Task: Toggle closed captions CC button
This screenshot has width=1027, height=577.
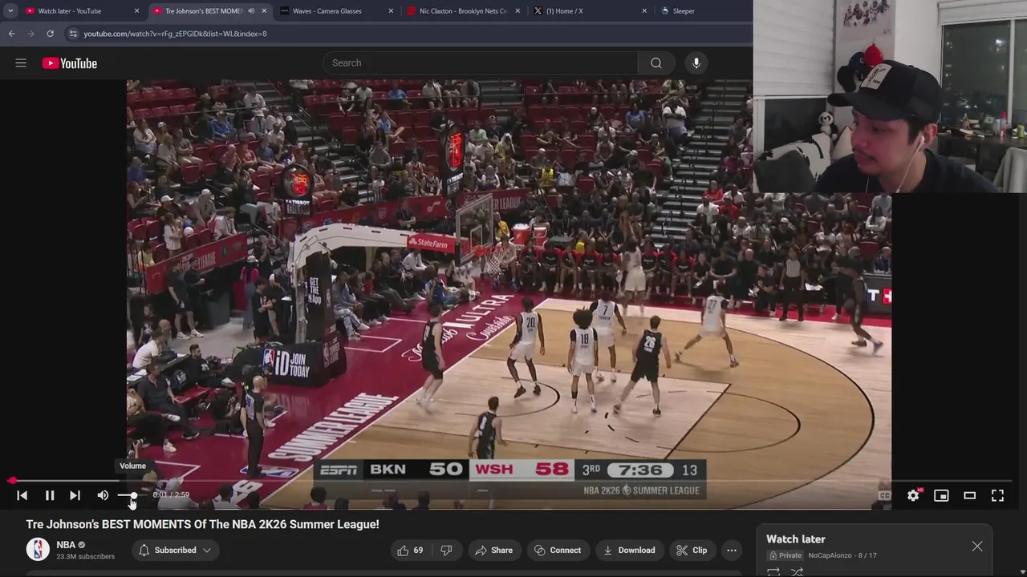Action: [x=885, y=495]
